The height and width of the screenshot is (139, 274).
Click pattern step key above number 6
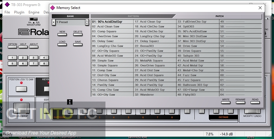[x=143, y=111]
